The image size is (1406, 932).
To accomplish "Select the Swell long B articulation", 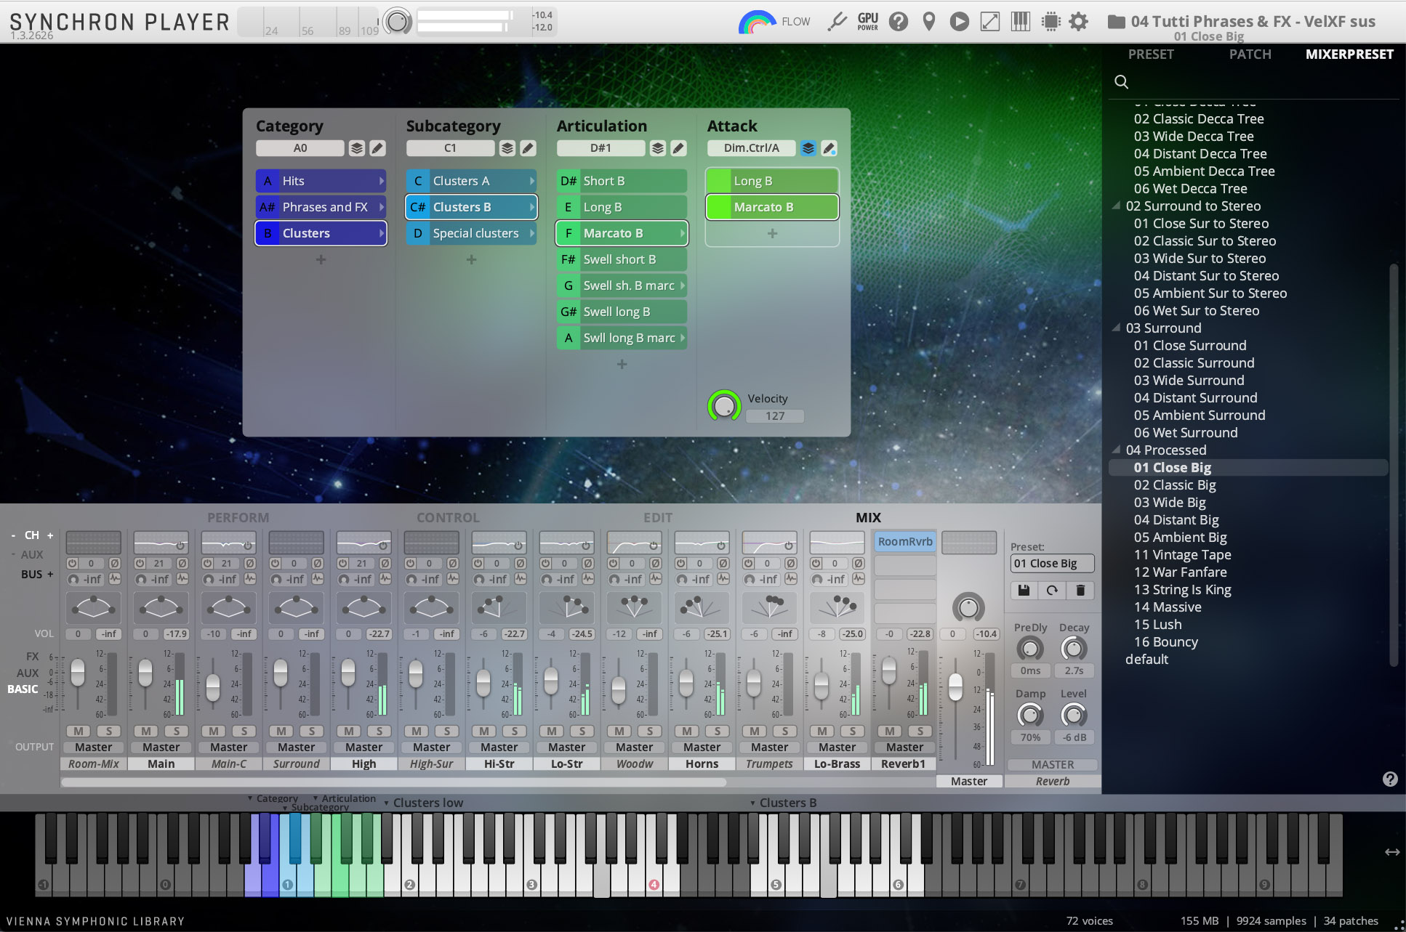I will tap(622, 312).
